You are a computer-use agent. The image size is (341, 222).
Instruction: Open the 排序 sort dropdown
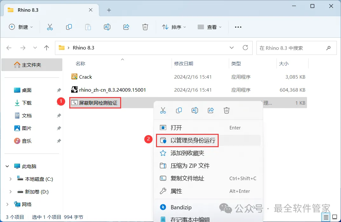[174, 27]
